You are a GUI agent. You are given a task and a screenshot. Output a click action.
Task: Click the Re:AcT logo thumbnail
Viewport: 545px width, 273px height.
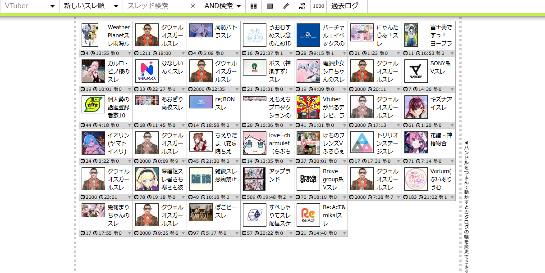308,215
